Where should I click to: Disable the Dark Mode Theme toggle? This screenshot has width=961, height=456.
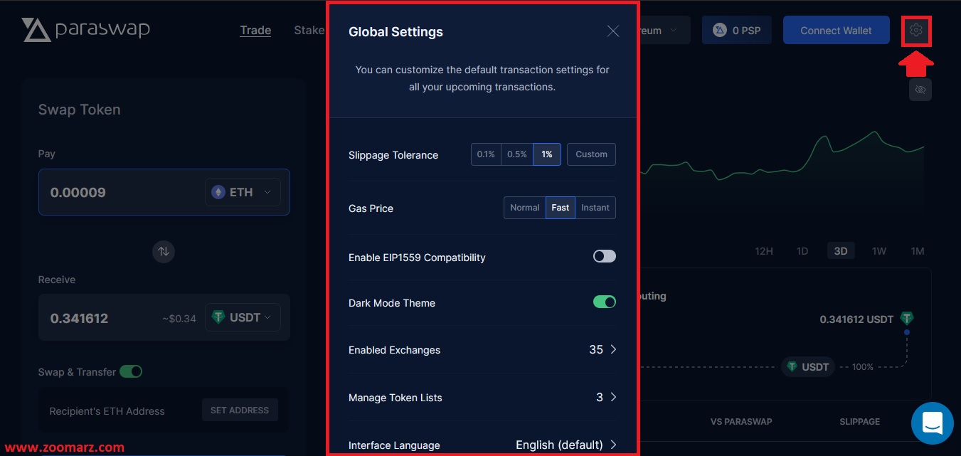click(605, 302)
